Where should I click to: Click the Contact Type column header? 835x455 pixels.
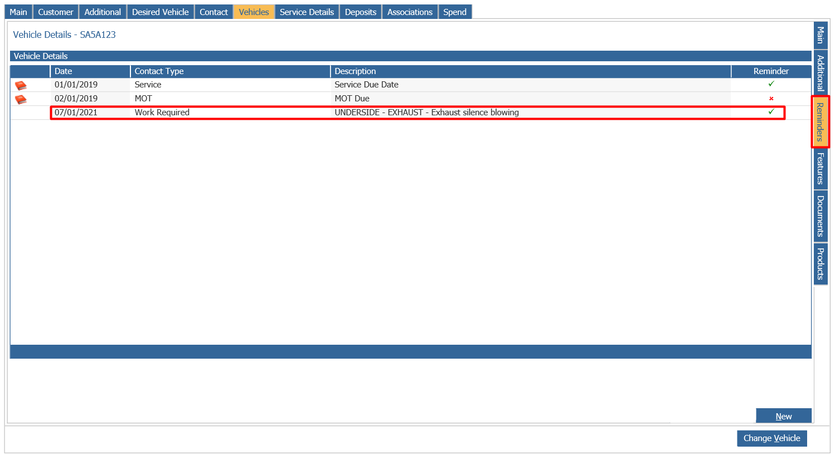[230, 71]
